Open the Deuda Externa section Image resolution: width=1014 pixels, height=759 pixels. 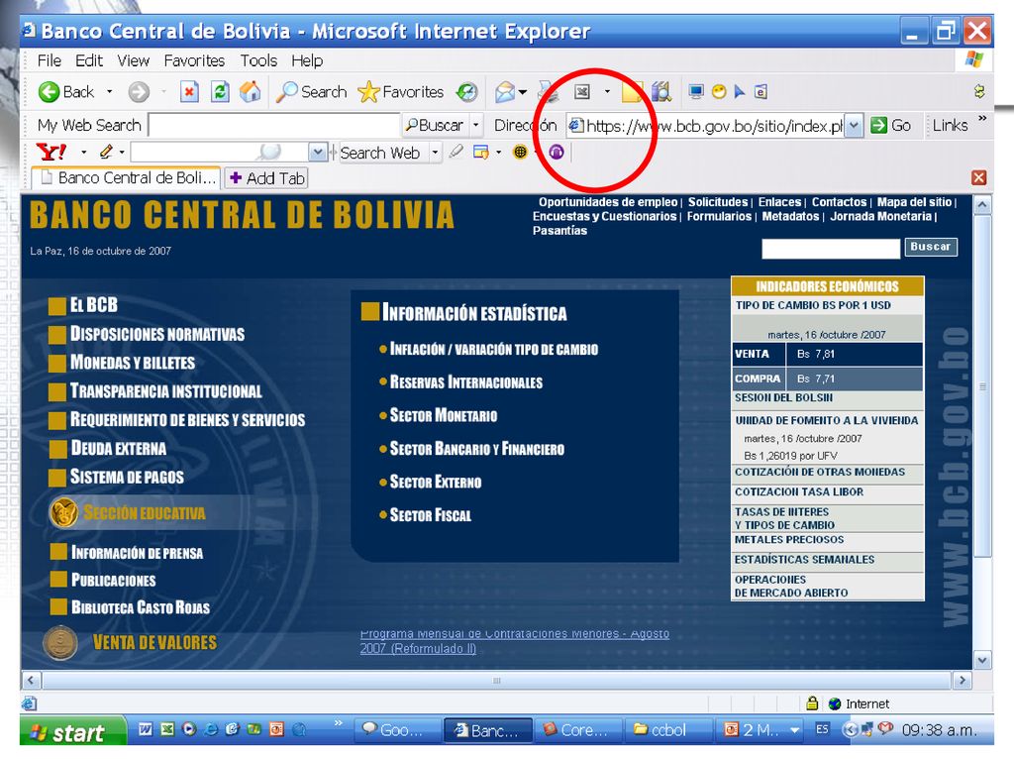[118, 449]
